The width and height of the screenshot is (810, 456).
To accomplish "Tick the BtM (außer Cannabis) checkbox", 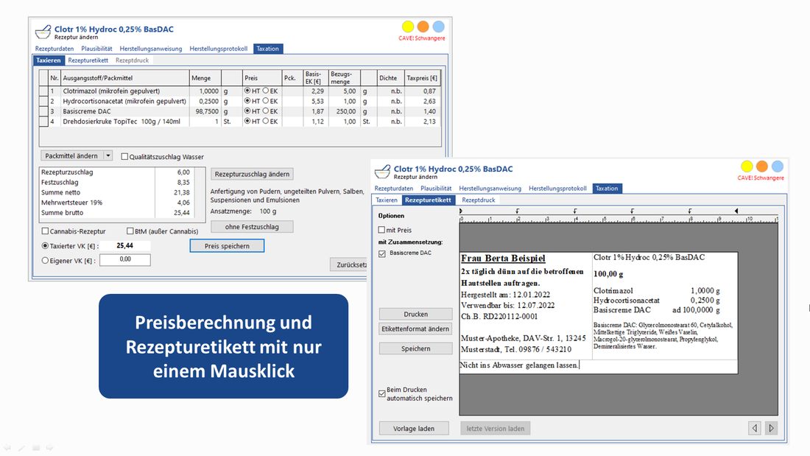I will pyautogui.click(x=130, y=231).
